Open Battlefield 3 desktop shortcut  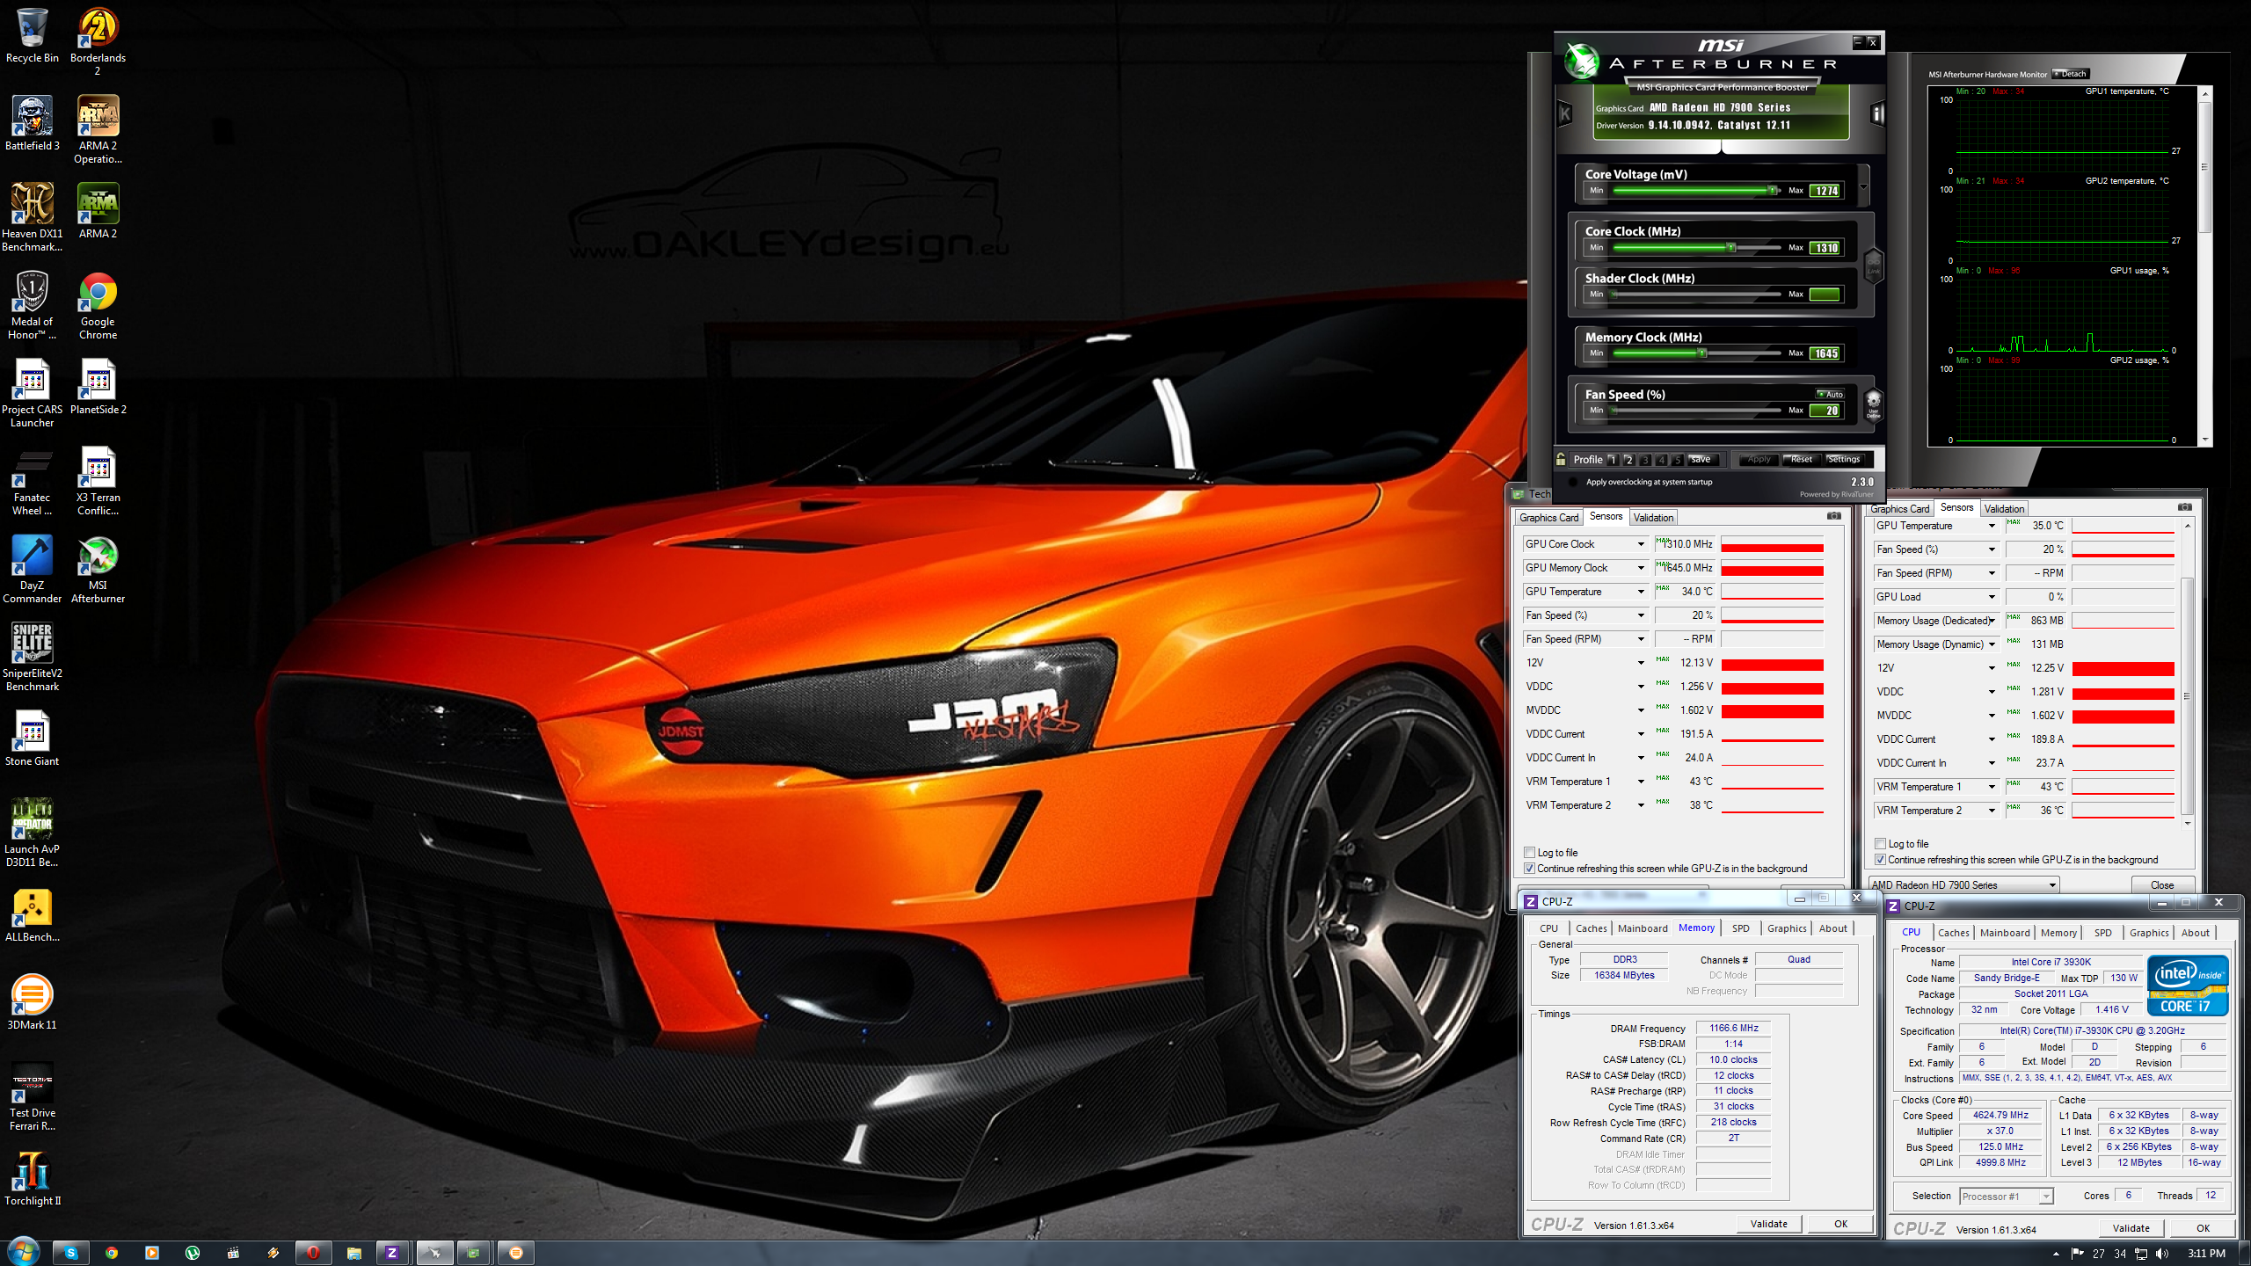click(33, 123)
